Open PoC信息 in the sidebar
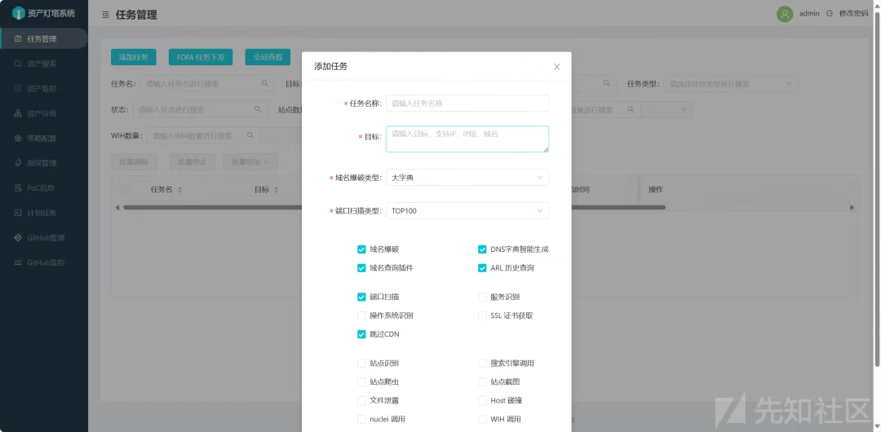 pos(43,187)
